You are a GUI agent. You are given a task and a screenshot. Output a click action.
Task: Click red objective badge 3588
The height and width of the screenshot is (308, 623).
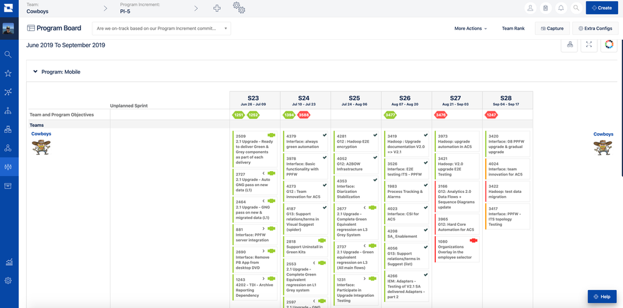pos(304,115)
